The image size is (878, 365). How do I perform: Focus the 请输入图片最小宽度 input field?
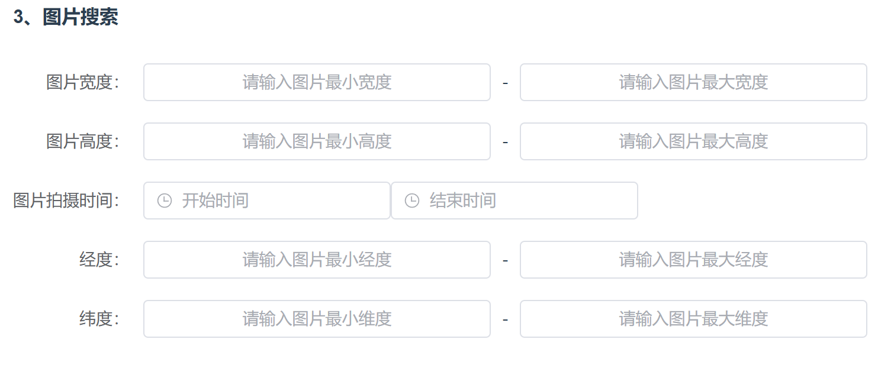(317, 82)
